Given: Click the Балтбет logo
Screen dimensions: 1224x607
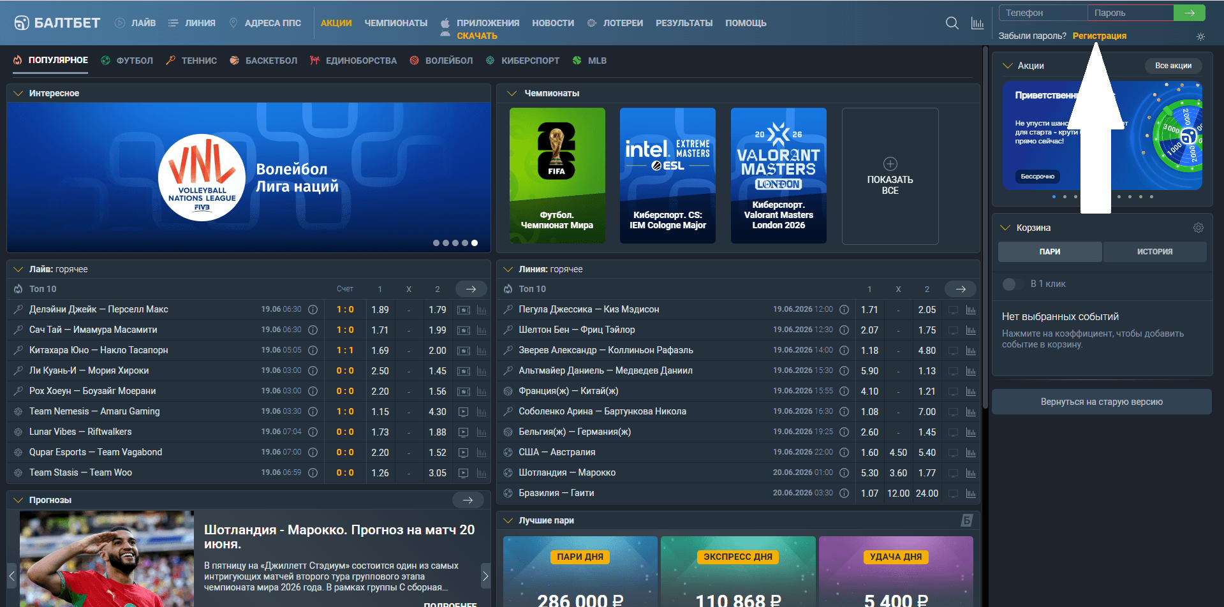Looking at the screenshot, I should (57, 23).
